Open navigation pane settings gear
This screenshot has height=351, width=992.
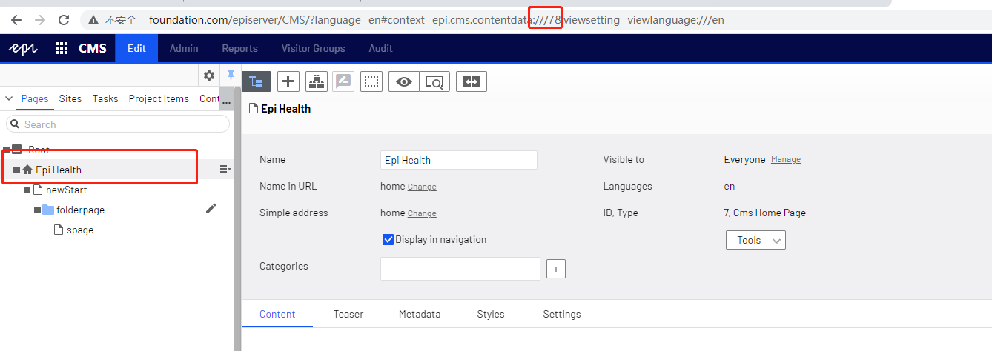pyautogui.click(x=209, y=76)
